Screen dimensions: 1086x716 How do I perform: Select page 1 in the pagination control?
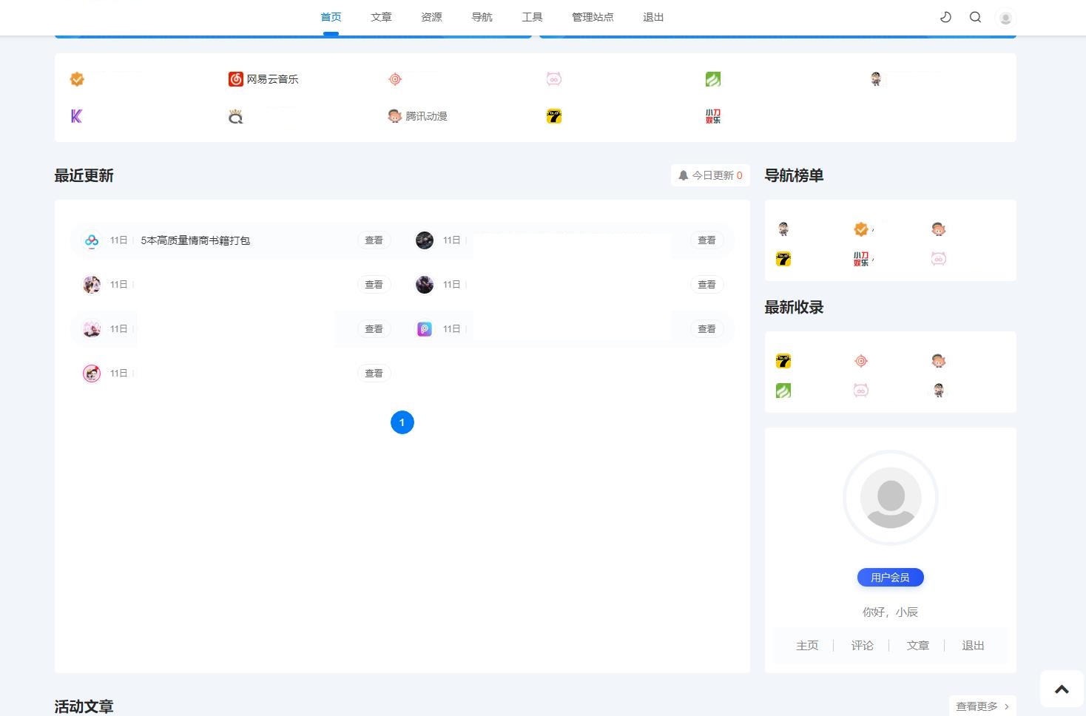(402, 422)
